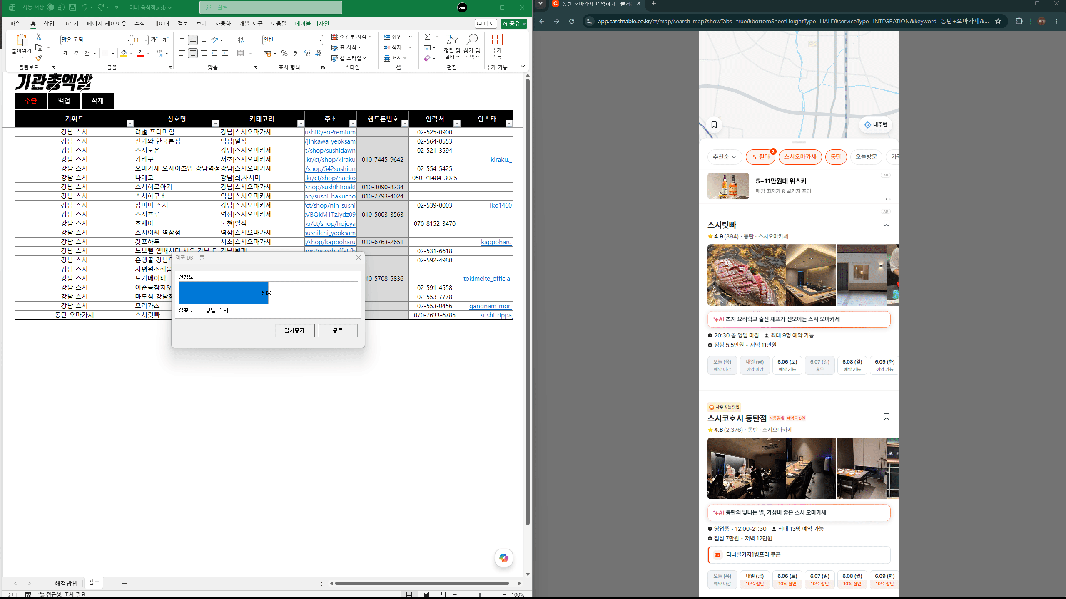This screenshot has height=599, width=1066.
Task: Expand Cell Styles (셀 스타일) menu
Action: [349, 58]
